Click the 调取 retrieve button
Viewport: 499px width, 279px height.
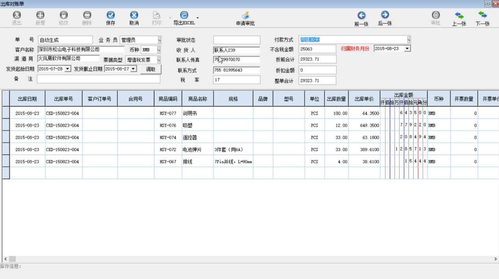[x=151, y=69]
